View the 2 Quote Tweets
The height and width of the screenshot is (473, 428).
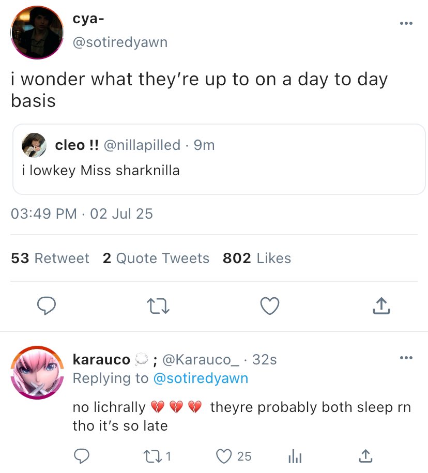156,258
